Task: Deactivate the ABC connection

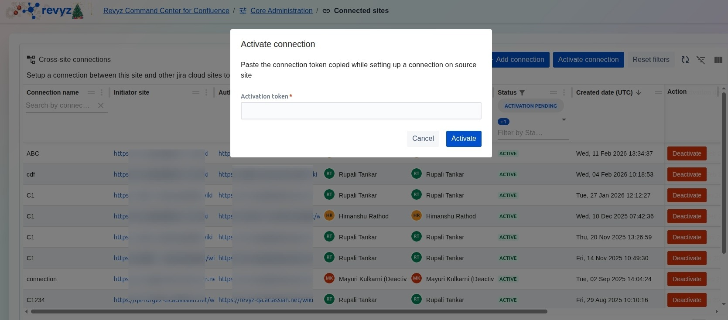Action: tap(687, 153)
